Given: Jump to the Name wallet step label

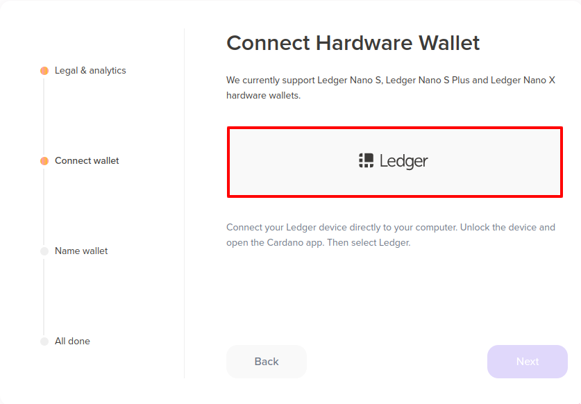Looking at the screenshot, I should 81,251.
